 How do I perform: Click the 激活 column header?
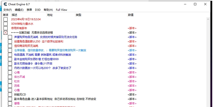6,15
